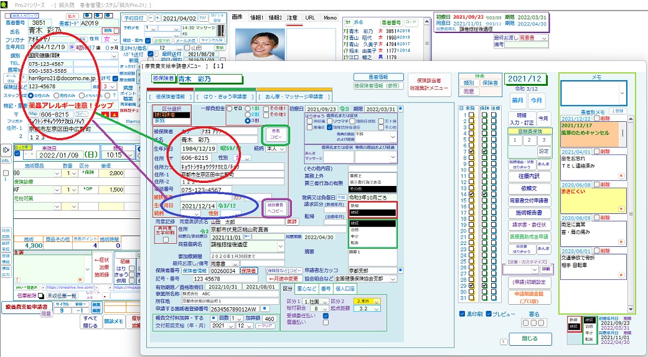This screenshot has height=357, width=648.
Task: Click the blue dot beside 期限 2022/03/31 field
Action: coord(400,109)
